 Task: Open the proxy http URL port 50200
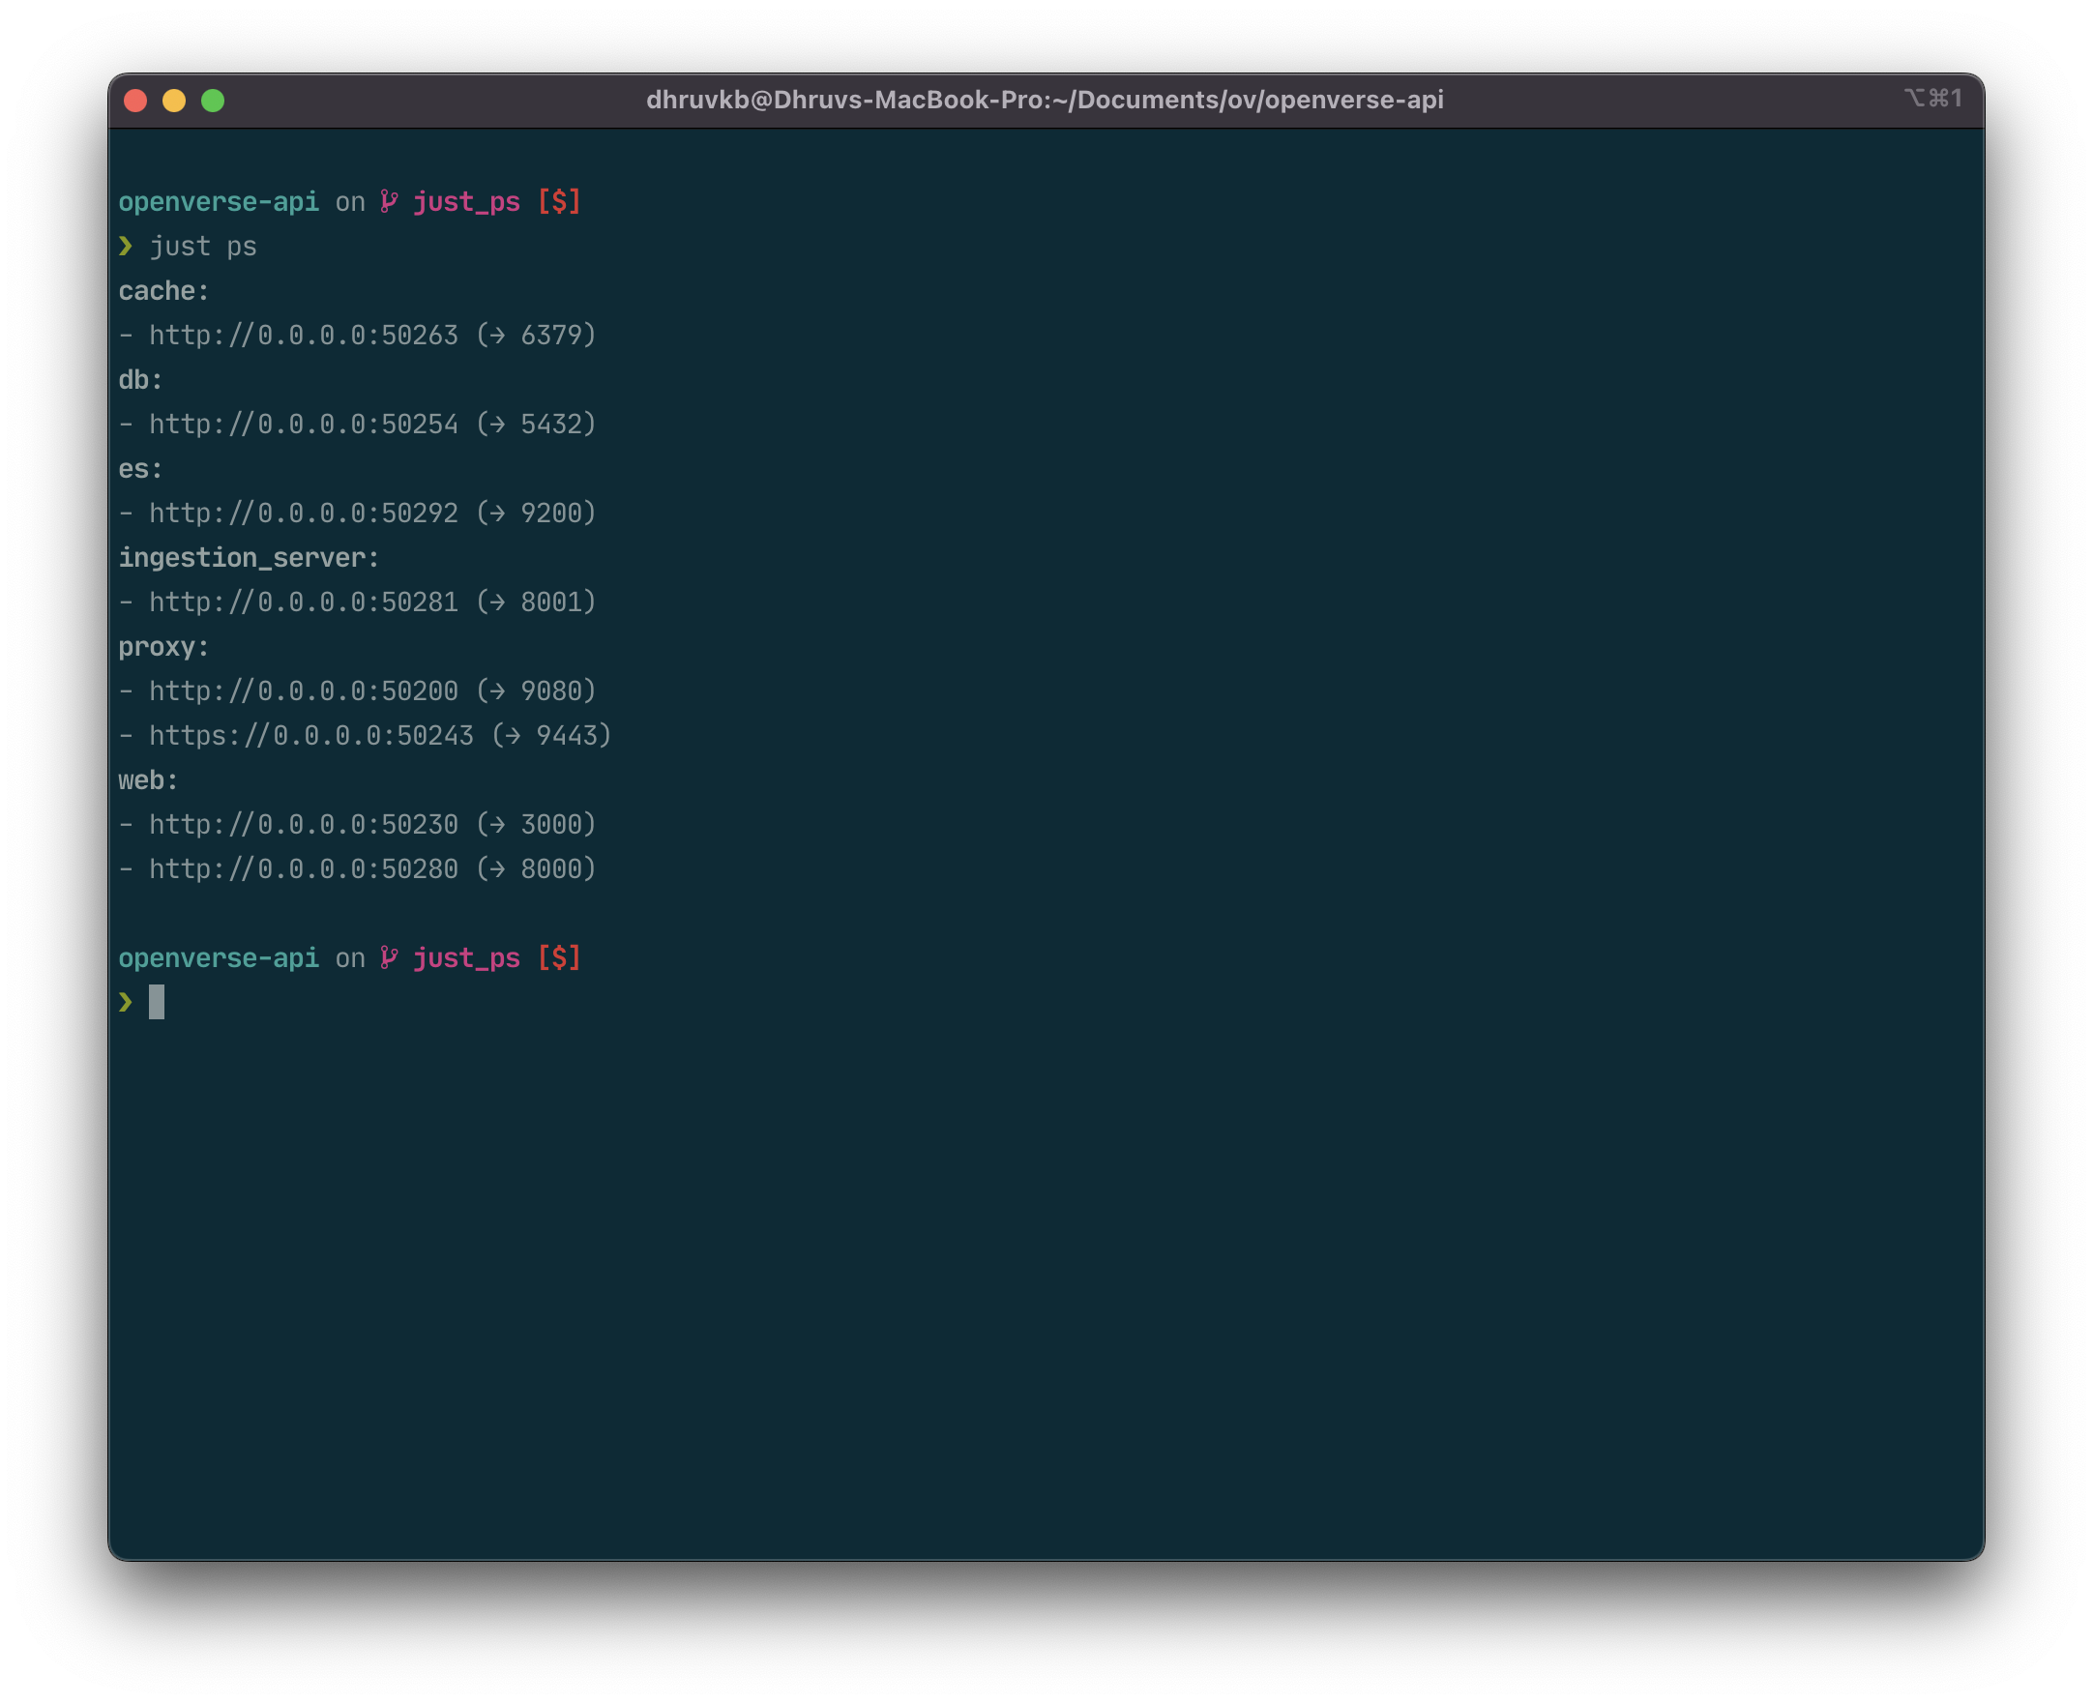[x=304, y=691]
